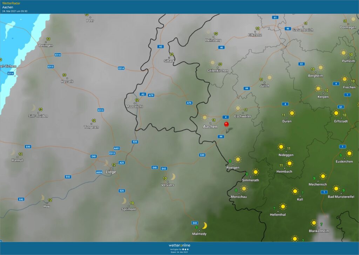Viewport: 359px width, 255px height.
Task: Click the Grevenbroich city label
Action: pos(303,30)
